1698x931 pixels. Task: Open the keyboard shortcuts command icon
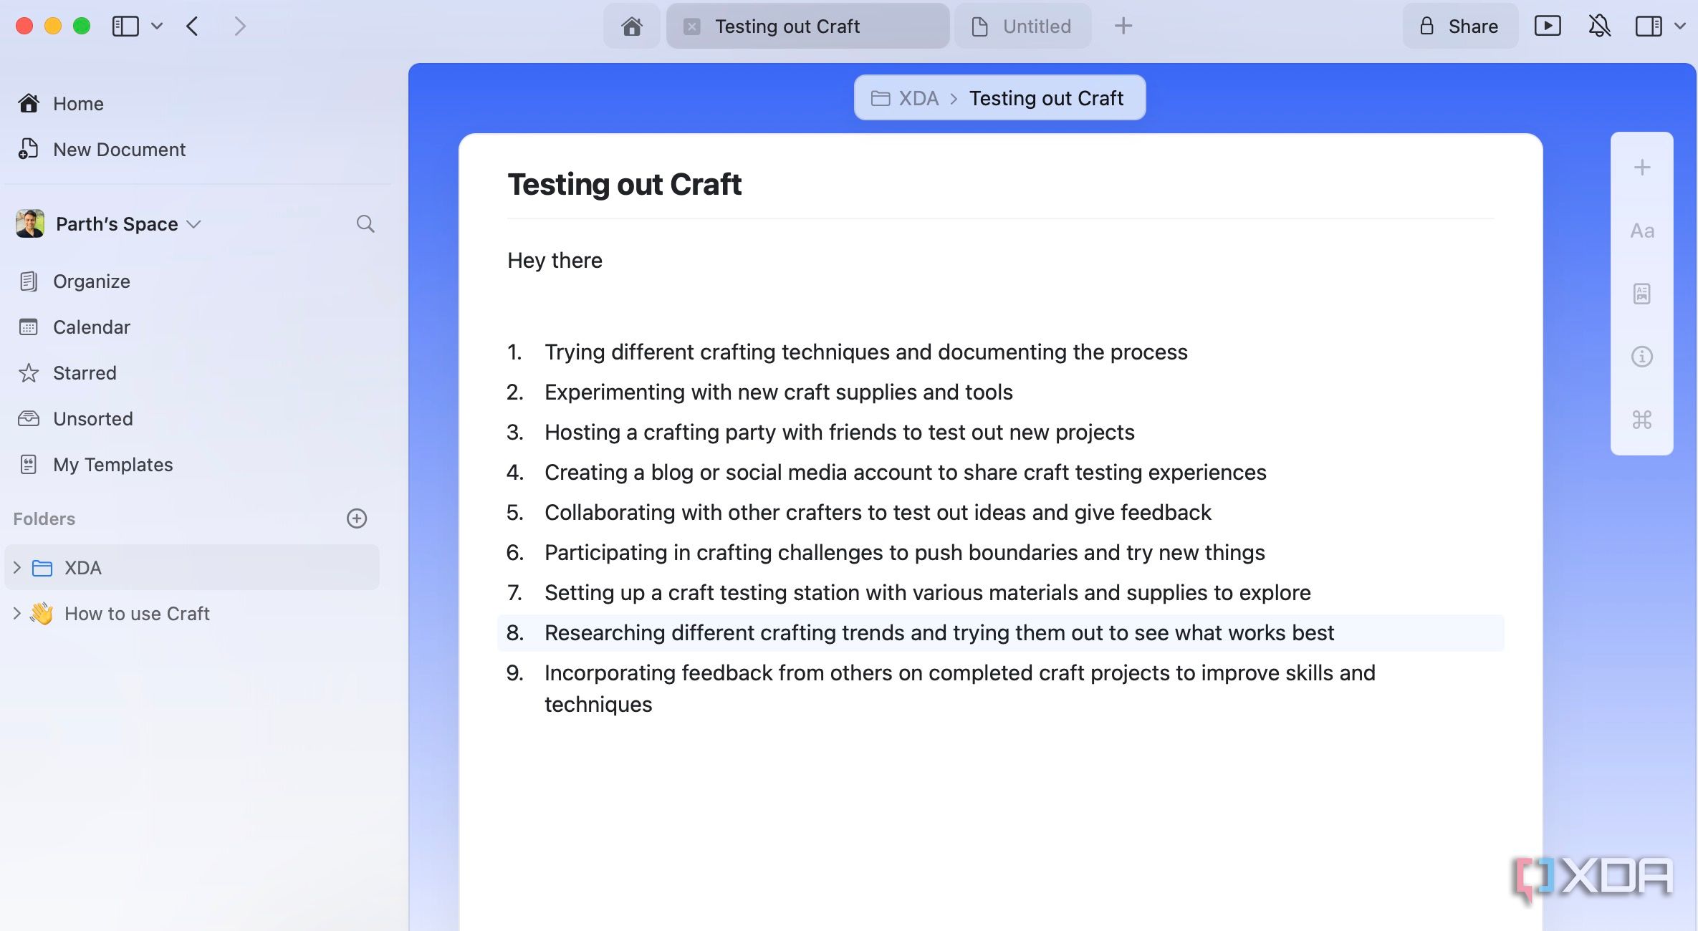1642,420
